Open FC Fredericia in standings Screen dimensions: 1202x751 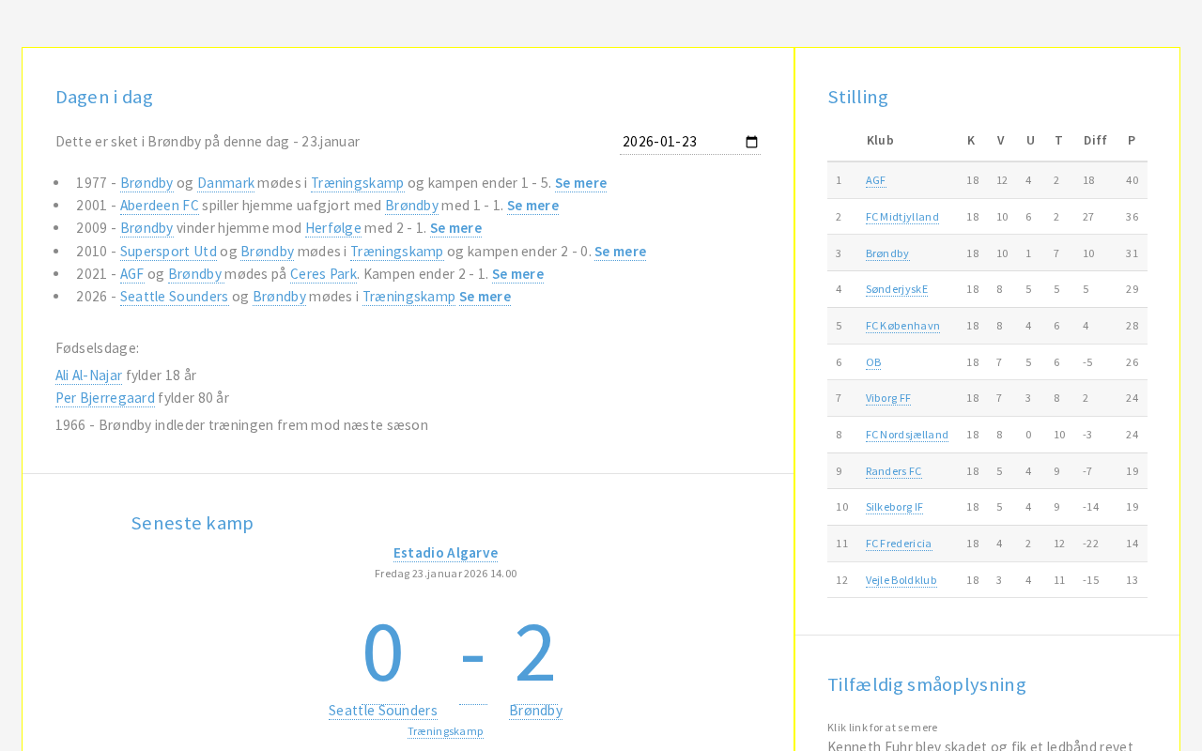tap(899, 544)
